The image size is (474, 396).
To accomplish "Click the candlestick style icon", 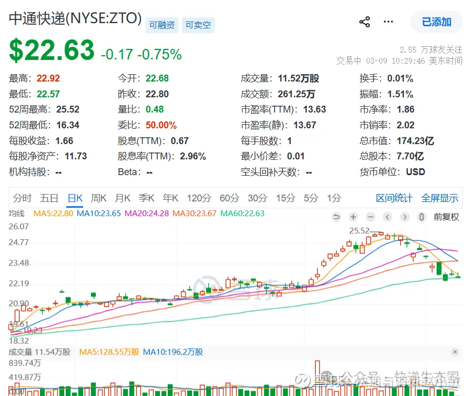I will 422,217.
